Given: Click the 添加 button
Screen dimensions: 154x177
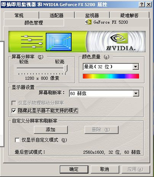Looking at the screenshot, I should coord(51,130).
